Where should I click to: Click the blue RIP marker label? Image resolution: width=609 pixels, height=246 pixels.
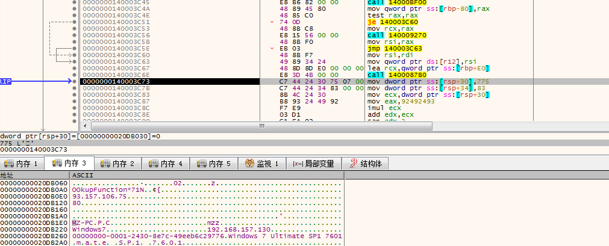pos(5,81)
